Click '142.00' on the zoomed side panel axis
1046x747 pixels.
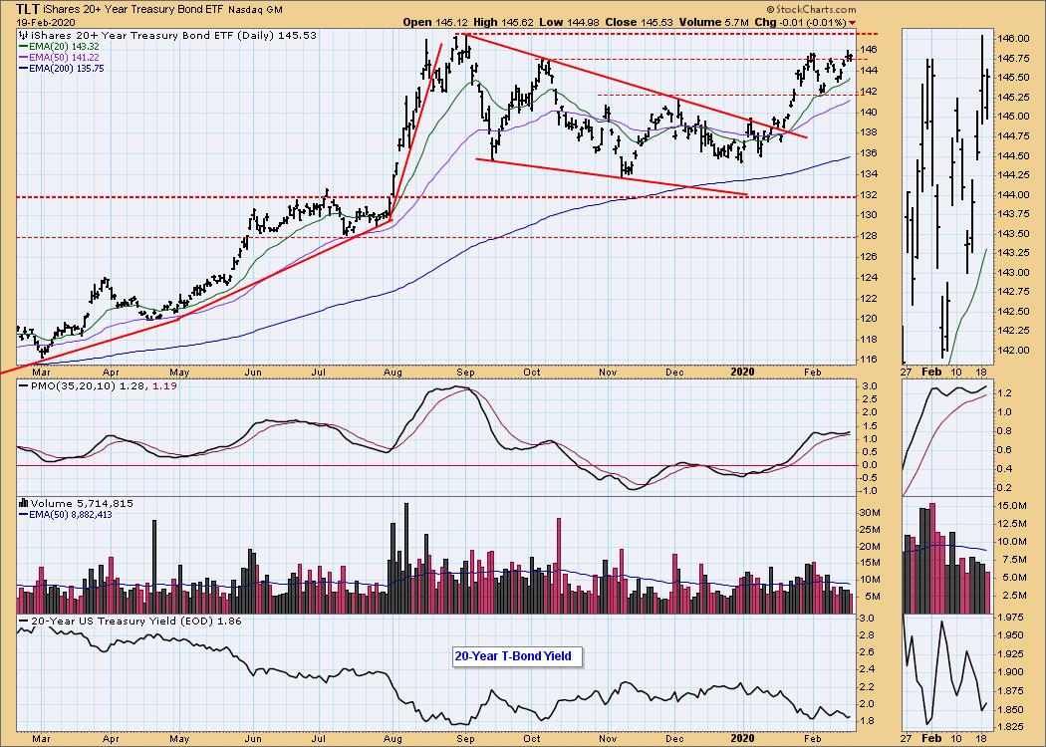1014,351
